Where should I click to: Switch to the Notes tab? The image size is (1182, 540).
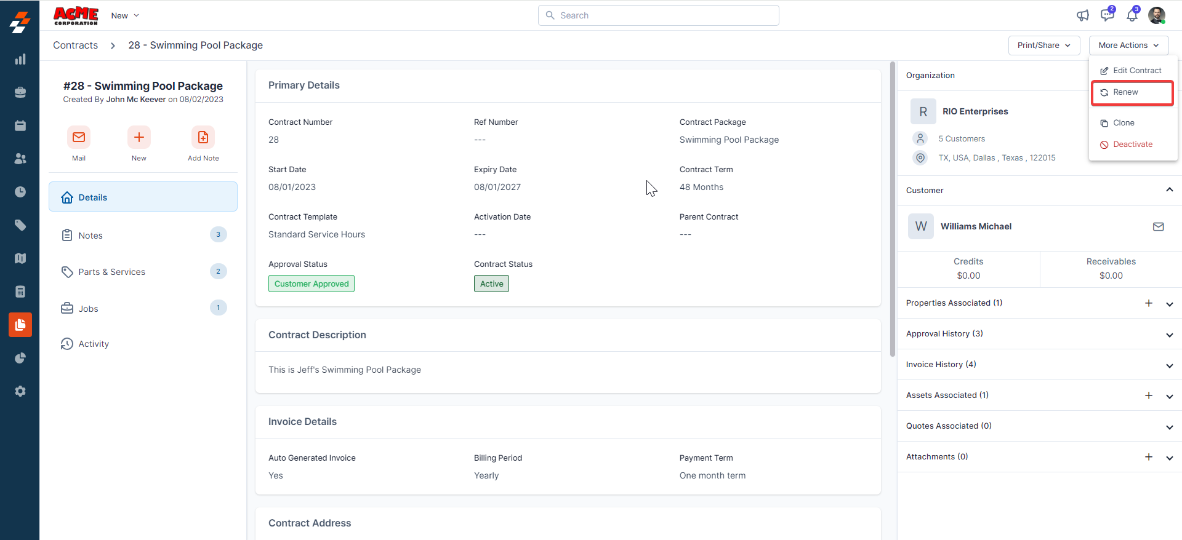[90, 236]
